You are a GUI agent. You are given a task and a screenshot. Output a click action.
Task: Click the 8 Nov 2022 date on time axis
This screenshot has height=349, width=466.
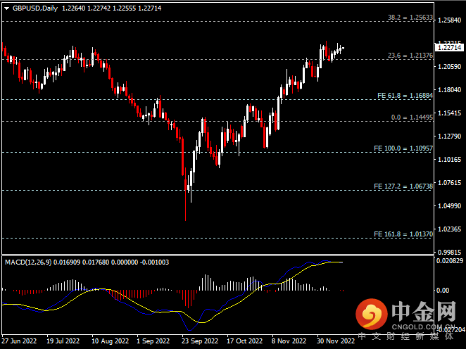[289, 341]
